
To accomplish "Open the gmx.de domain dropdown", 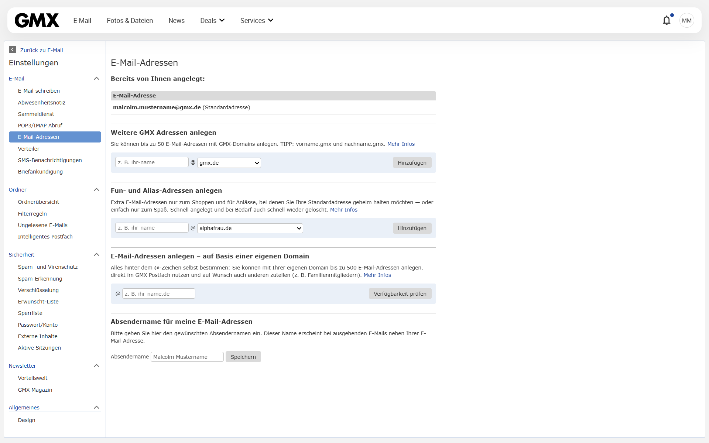I will point(229,162).
